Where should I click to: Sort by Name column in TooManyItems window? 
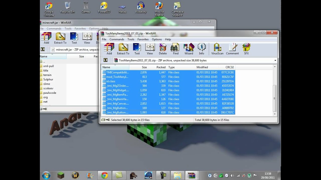click(x=115, y=67)
